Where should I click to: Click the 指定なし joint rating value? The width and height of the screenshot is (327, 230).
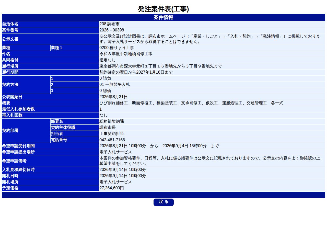point(107,60)
